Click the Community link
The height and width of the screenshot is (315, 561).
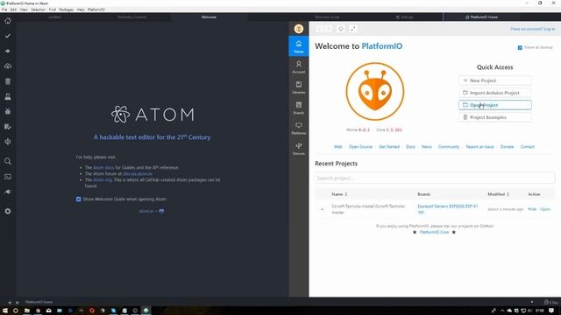coord(449,147)
